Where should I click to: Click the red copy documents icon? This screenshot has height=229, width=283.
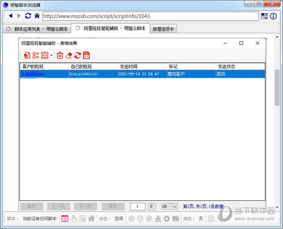27,55
